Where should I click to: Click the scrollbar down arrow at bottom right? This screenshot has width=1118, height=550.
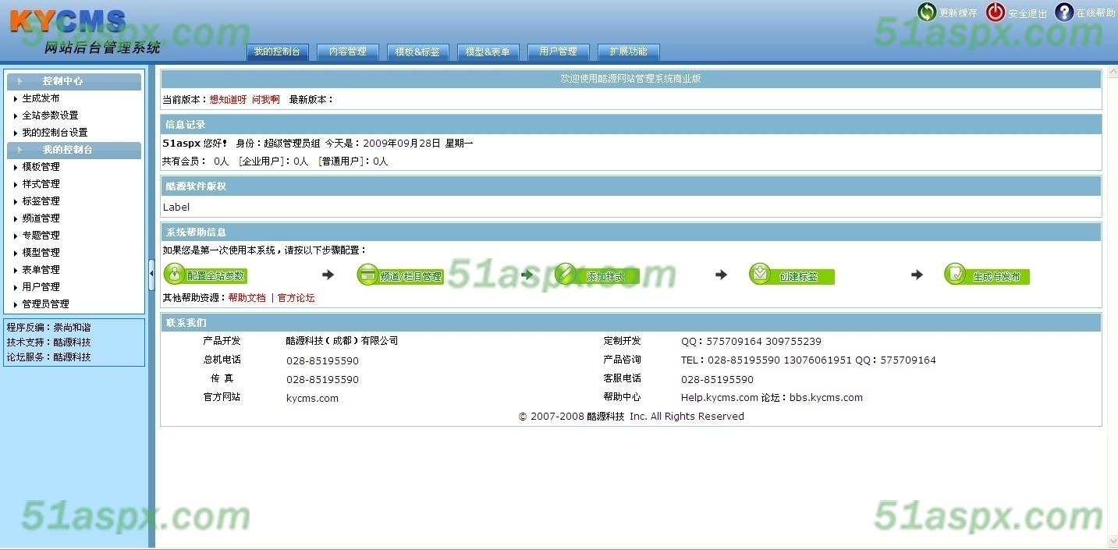click(1112, 541)
